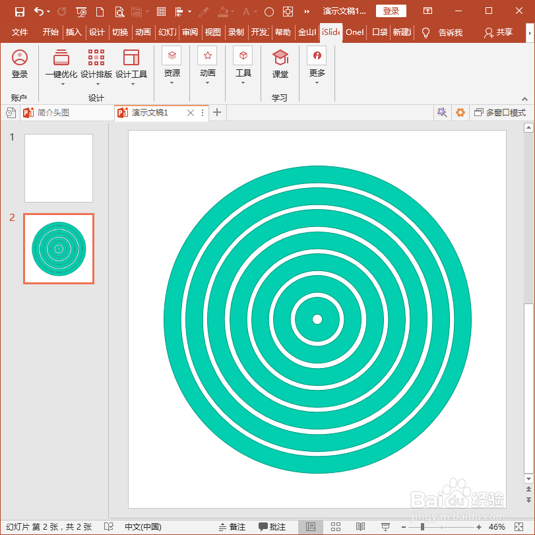Switch to Slide Sorter view
The height and width of the screenshot is (535, 535).
pyautogui.click(x=335, y=527)
